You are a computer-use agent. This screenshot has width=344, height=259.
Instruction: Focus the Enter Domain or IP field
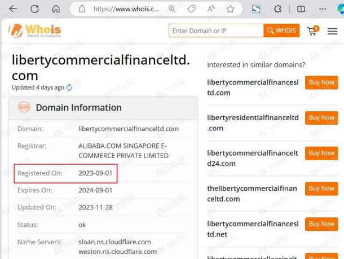(216, 30)
